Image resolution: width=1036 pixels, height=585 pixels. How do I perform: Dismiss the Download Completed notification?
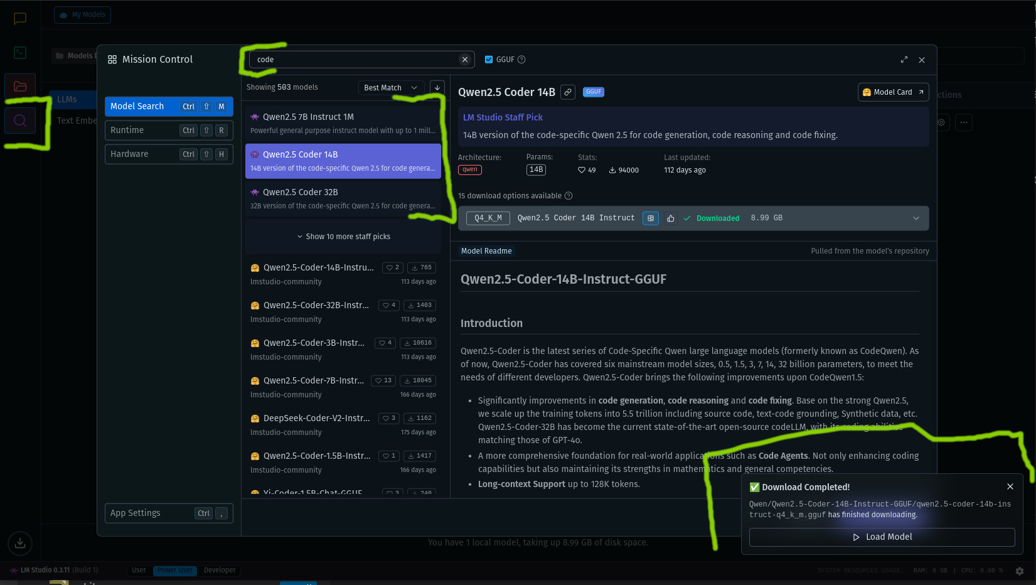(1010, 487)
